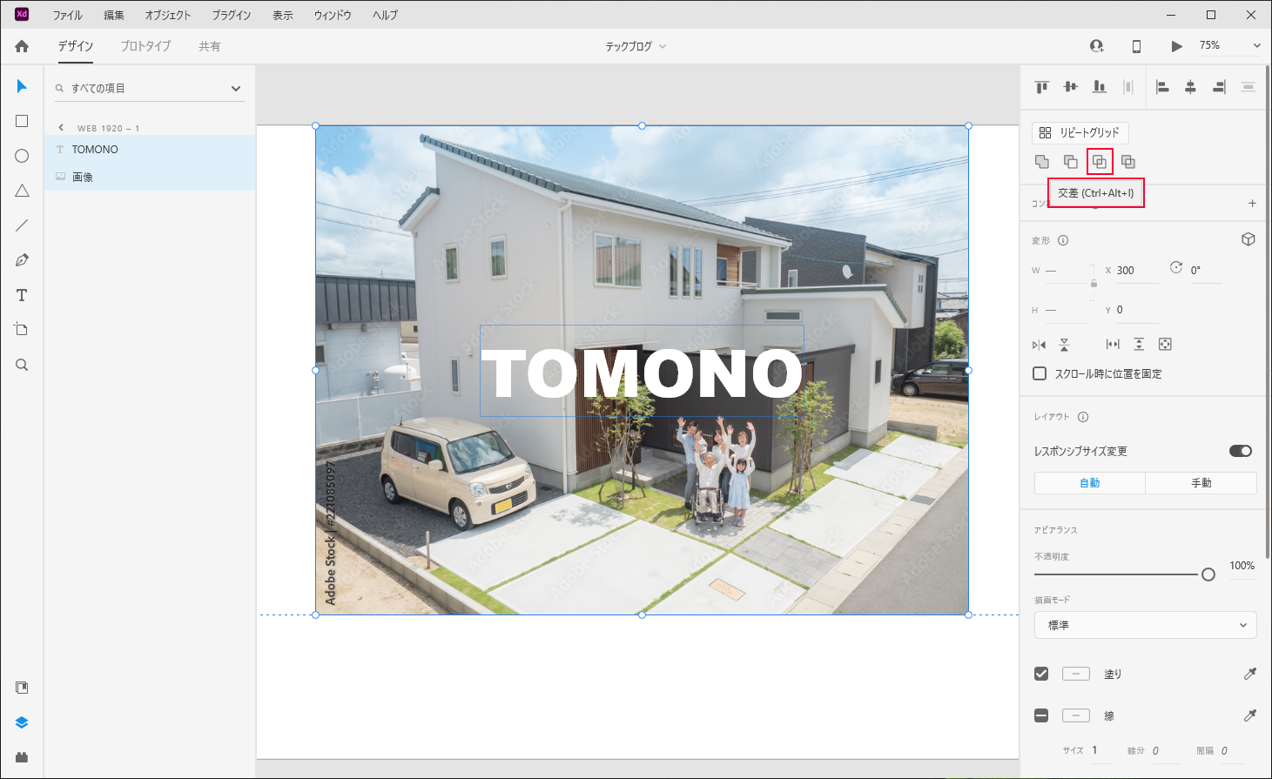Select the Text tool
Viewport: 1272px width, 779px height.
pos(21,295)
